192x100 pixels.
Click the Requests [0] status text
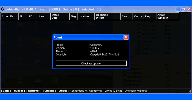pos(96,91)
